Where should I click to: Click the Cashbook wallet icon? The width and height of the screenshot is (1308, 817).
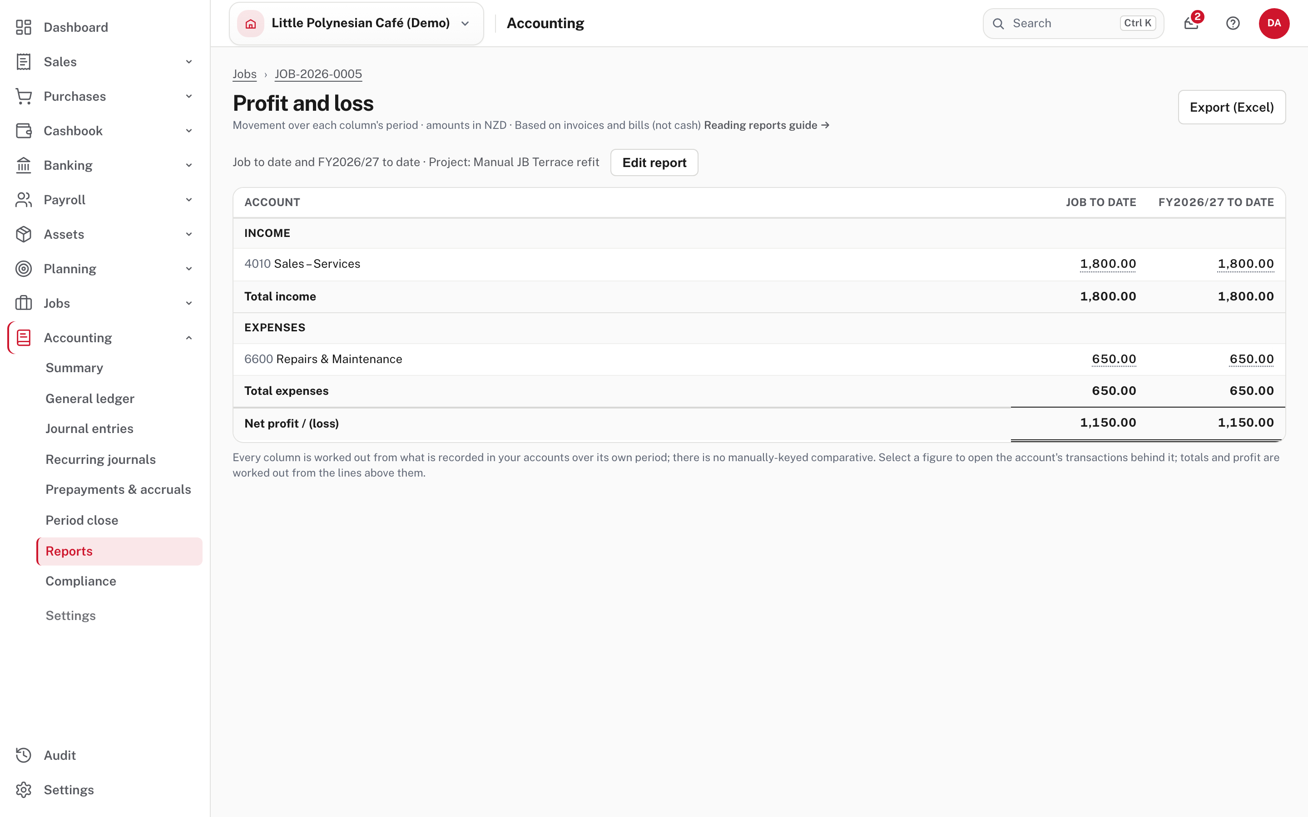tap(24, 130)
